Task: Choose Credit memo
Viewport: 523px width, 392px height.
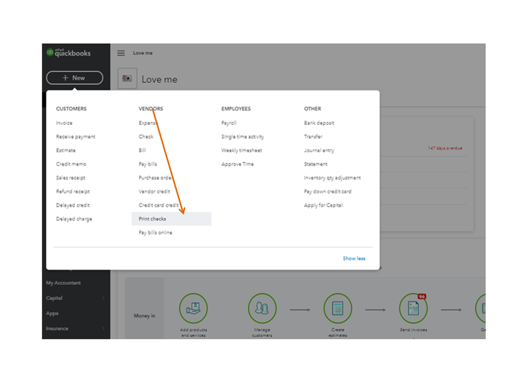Action: point(71,164)
